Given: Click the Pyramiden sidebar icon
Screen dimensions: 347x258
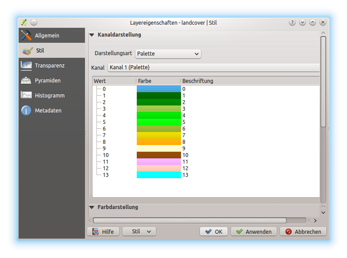Looking at the screenshot, I should click(x=27, y=81).
